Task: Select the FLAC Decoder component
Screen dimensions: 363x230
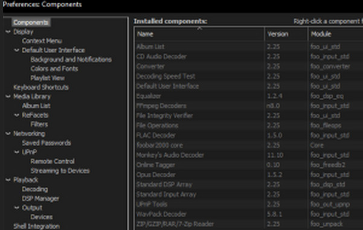Action: click(x=249, y=135)
